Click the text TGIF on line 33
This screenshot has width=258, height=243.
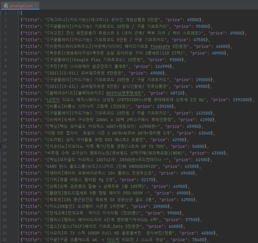coord(77,227)
